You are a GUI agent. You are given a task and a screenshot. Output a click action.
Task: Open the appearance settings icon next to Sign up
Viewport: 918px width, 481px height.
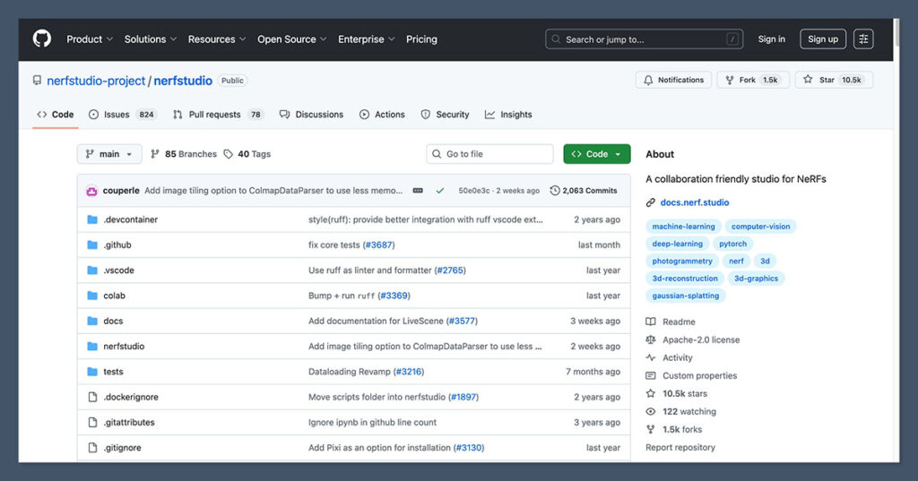[863, 39]
